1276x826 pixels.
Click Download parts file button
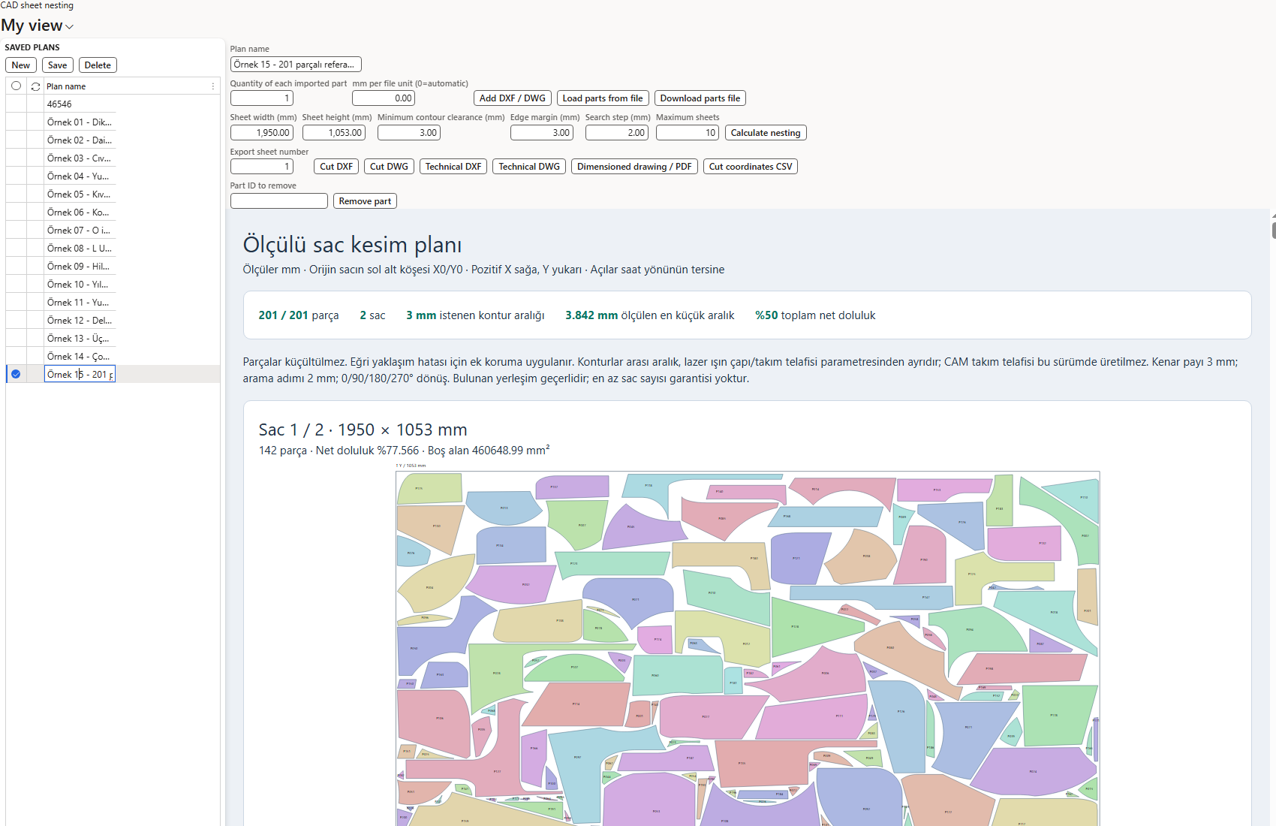[700, 98]
